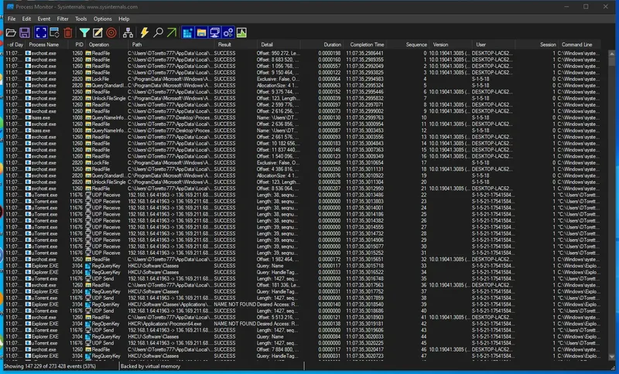Sort by the Operation column header
This screenshot has width=619, height=374.
(x=99, y=45)
